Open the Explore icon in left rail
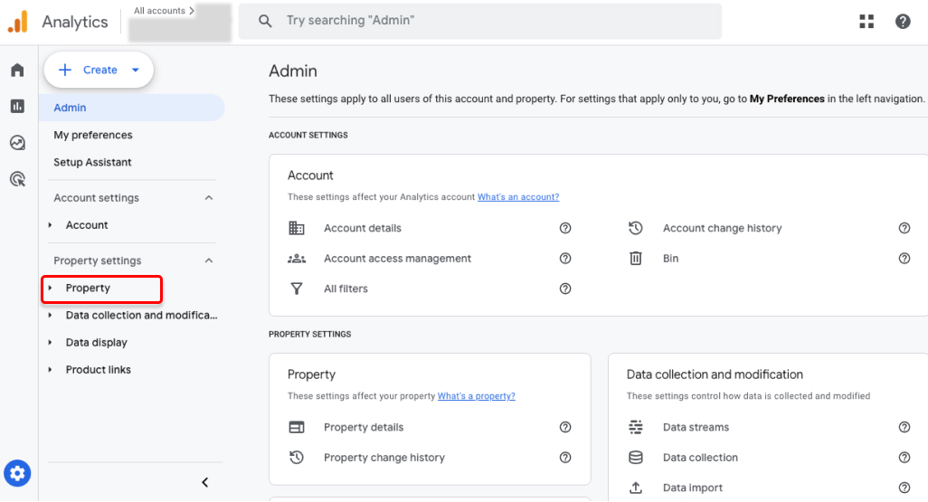 click(x=17, y=143)
